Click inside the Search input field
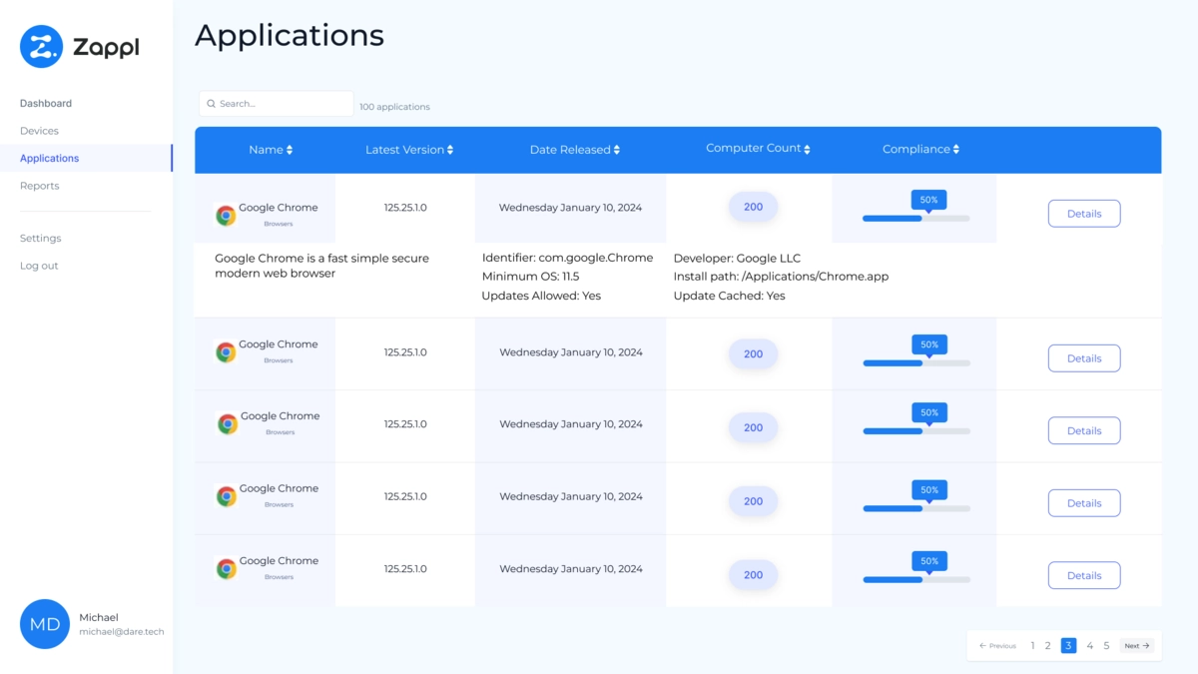This screenshot has width=1198, height=674. [x=280, y=103]
